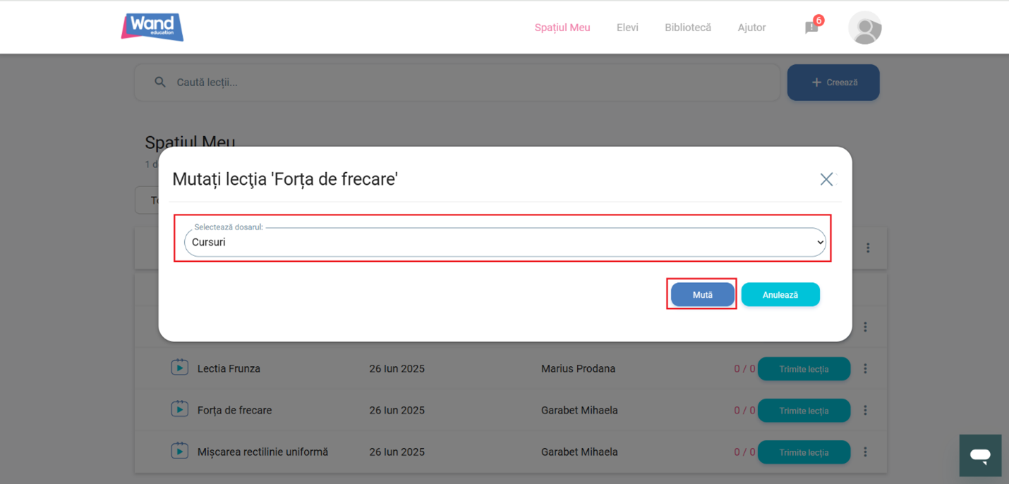This screenshot has width=1009, height=484.
Task: Open the notifications chat icon
Action: (x=811, y=28)
